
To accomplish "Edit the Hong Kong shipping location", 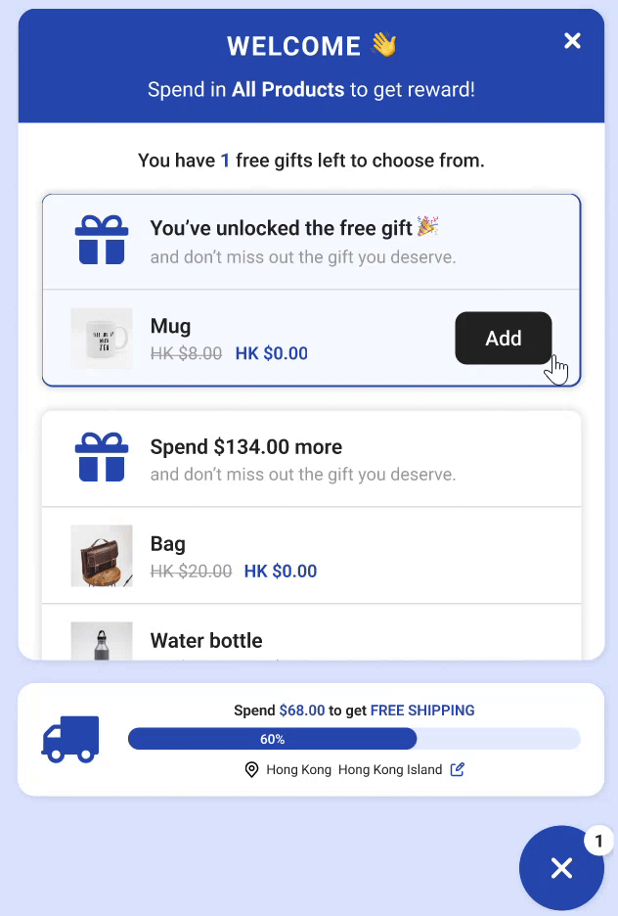I will (457, 770).
